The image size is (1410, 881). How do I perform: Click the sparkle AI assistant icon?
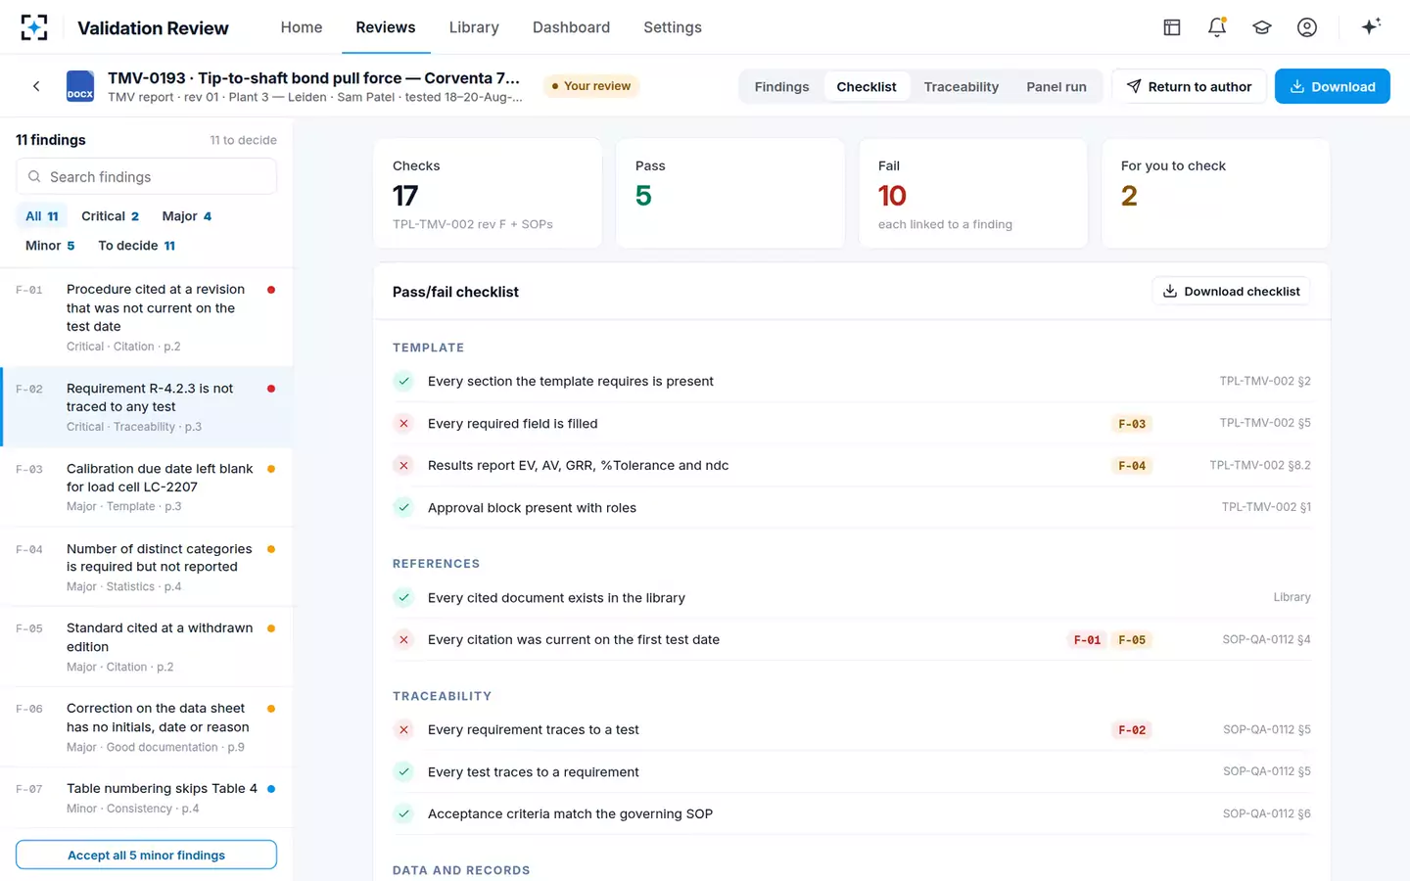(1371, 26)
